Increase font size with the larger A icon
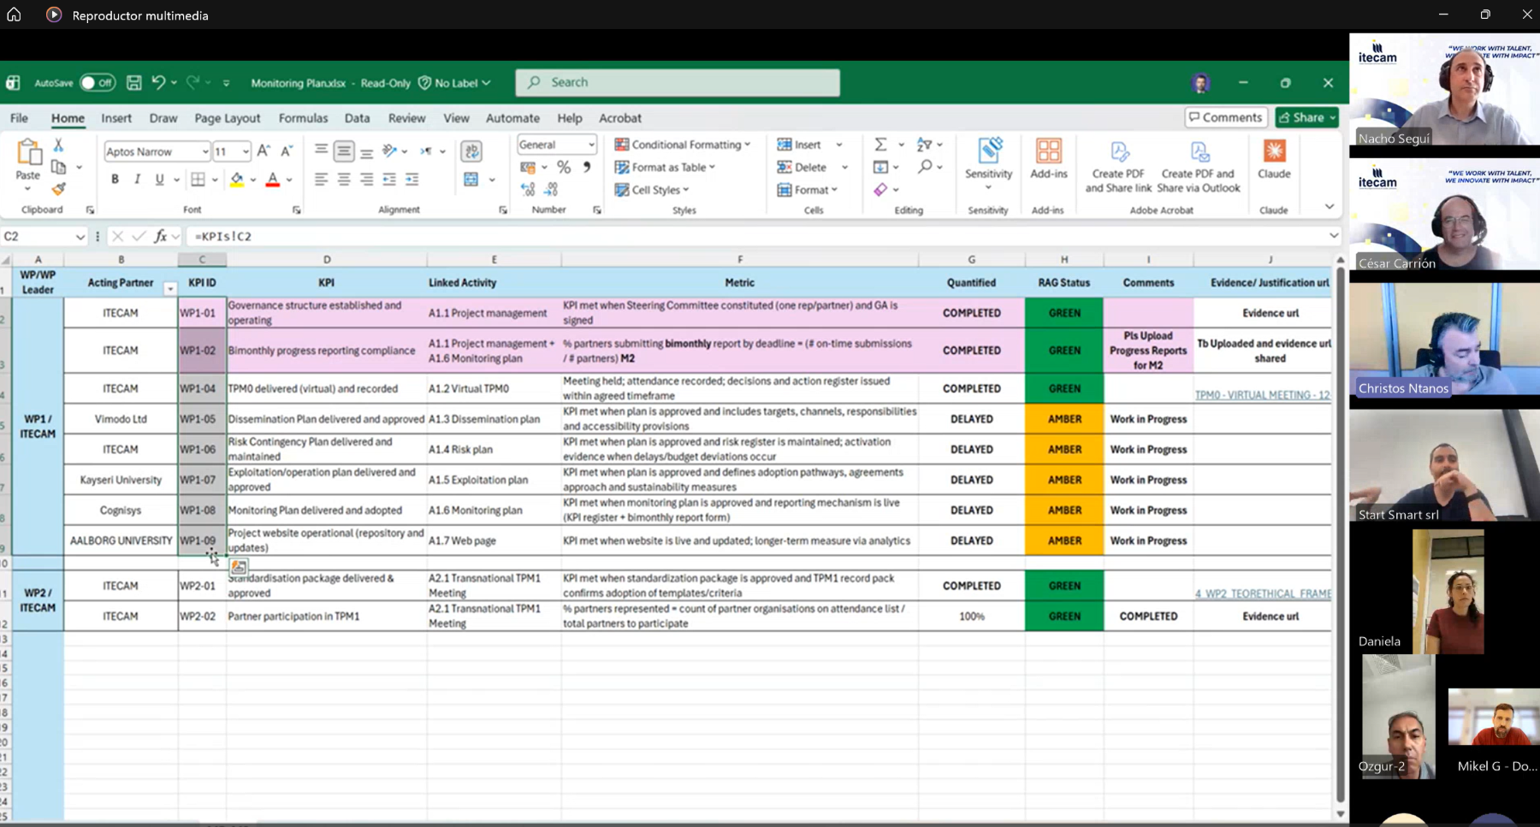This screenshot has width=1540, height=827. click(264, 151)
